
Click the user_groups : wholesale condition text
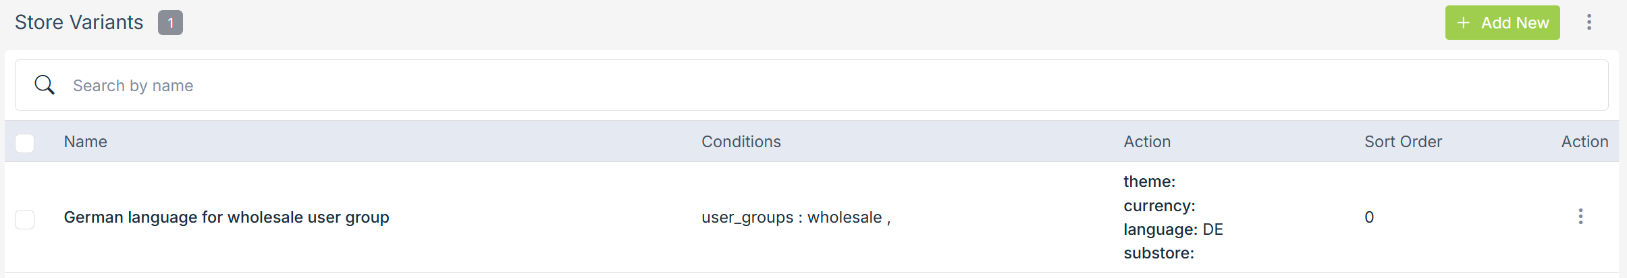[x=795, y=217]
